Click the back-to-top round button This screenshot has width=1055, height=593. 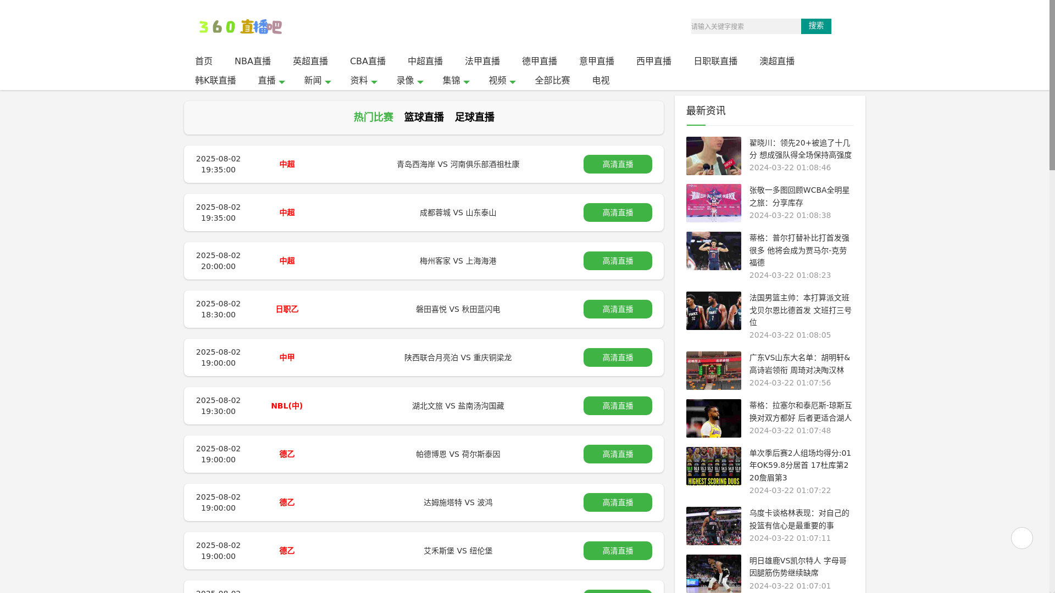click(1021, 538)
